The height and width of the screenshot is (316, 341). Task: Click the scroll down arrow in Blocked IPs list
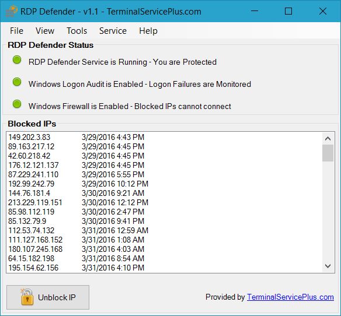pos(328,266)
